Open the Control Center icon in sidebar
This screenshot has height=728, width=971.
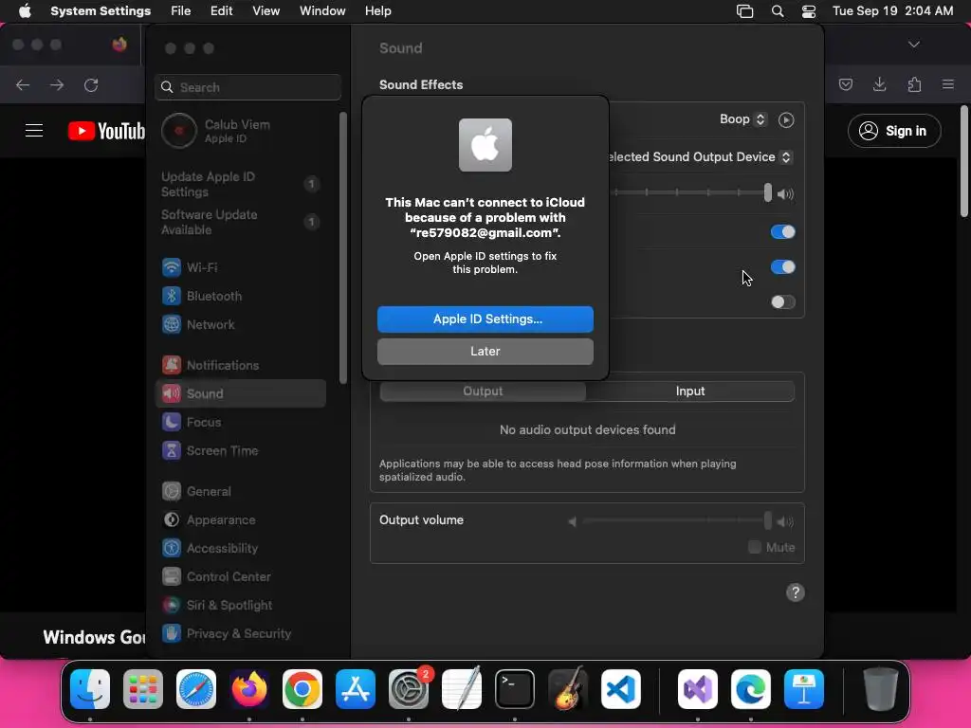point(172,577)
